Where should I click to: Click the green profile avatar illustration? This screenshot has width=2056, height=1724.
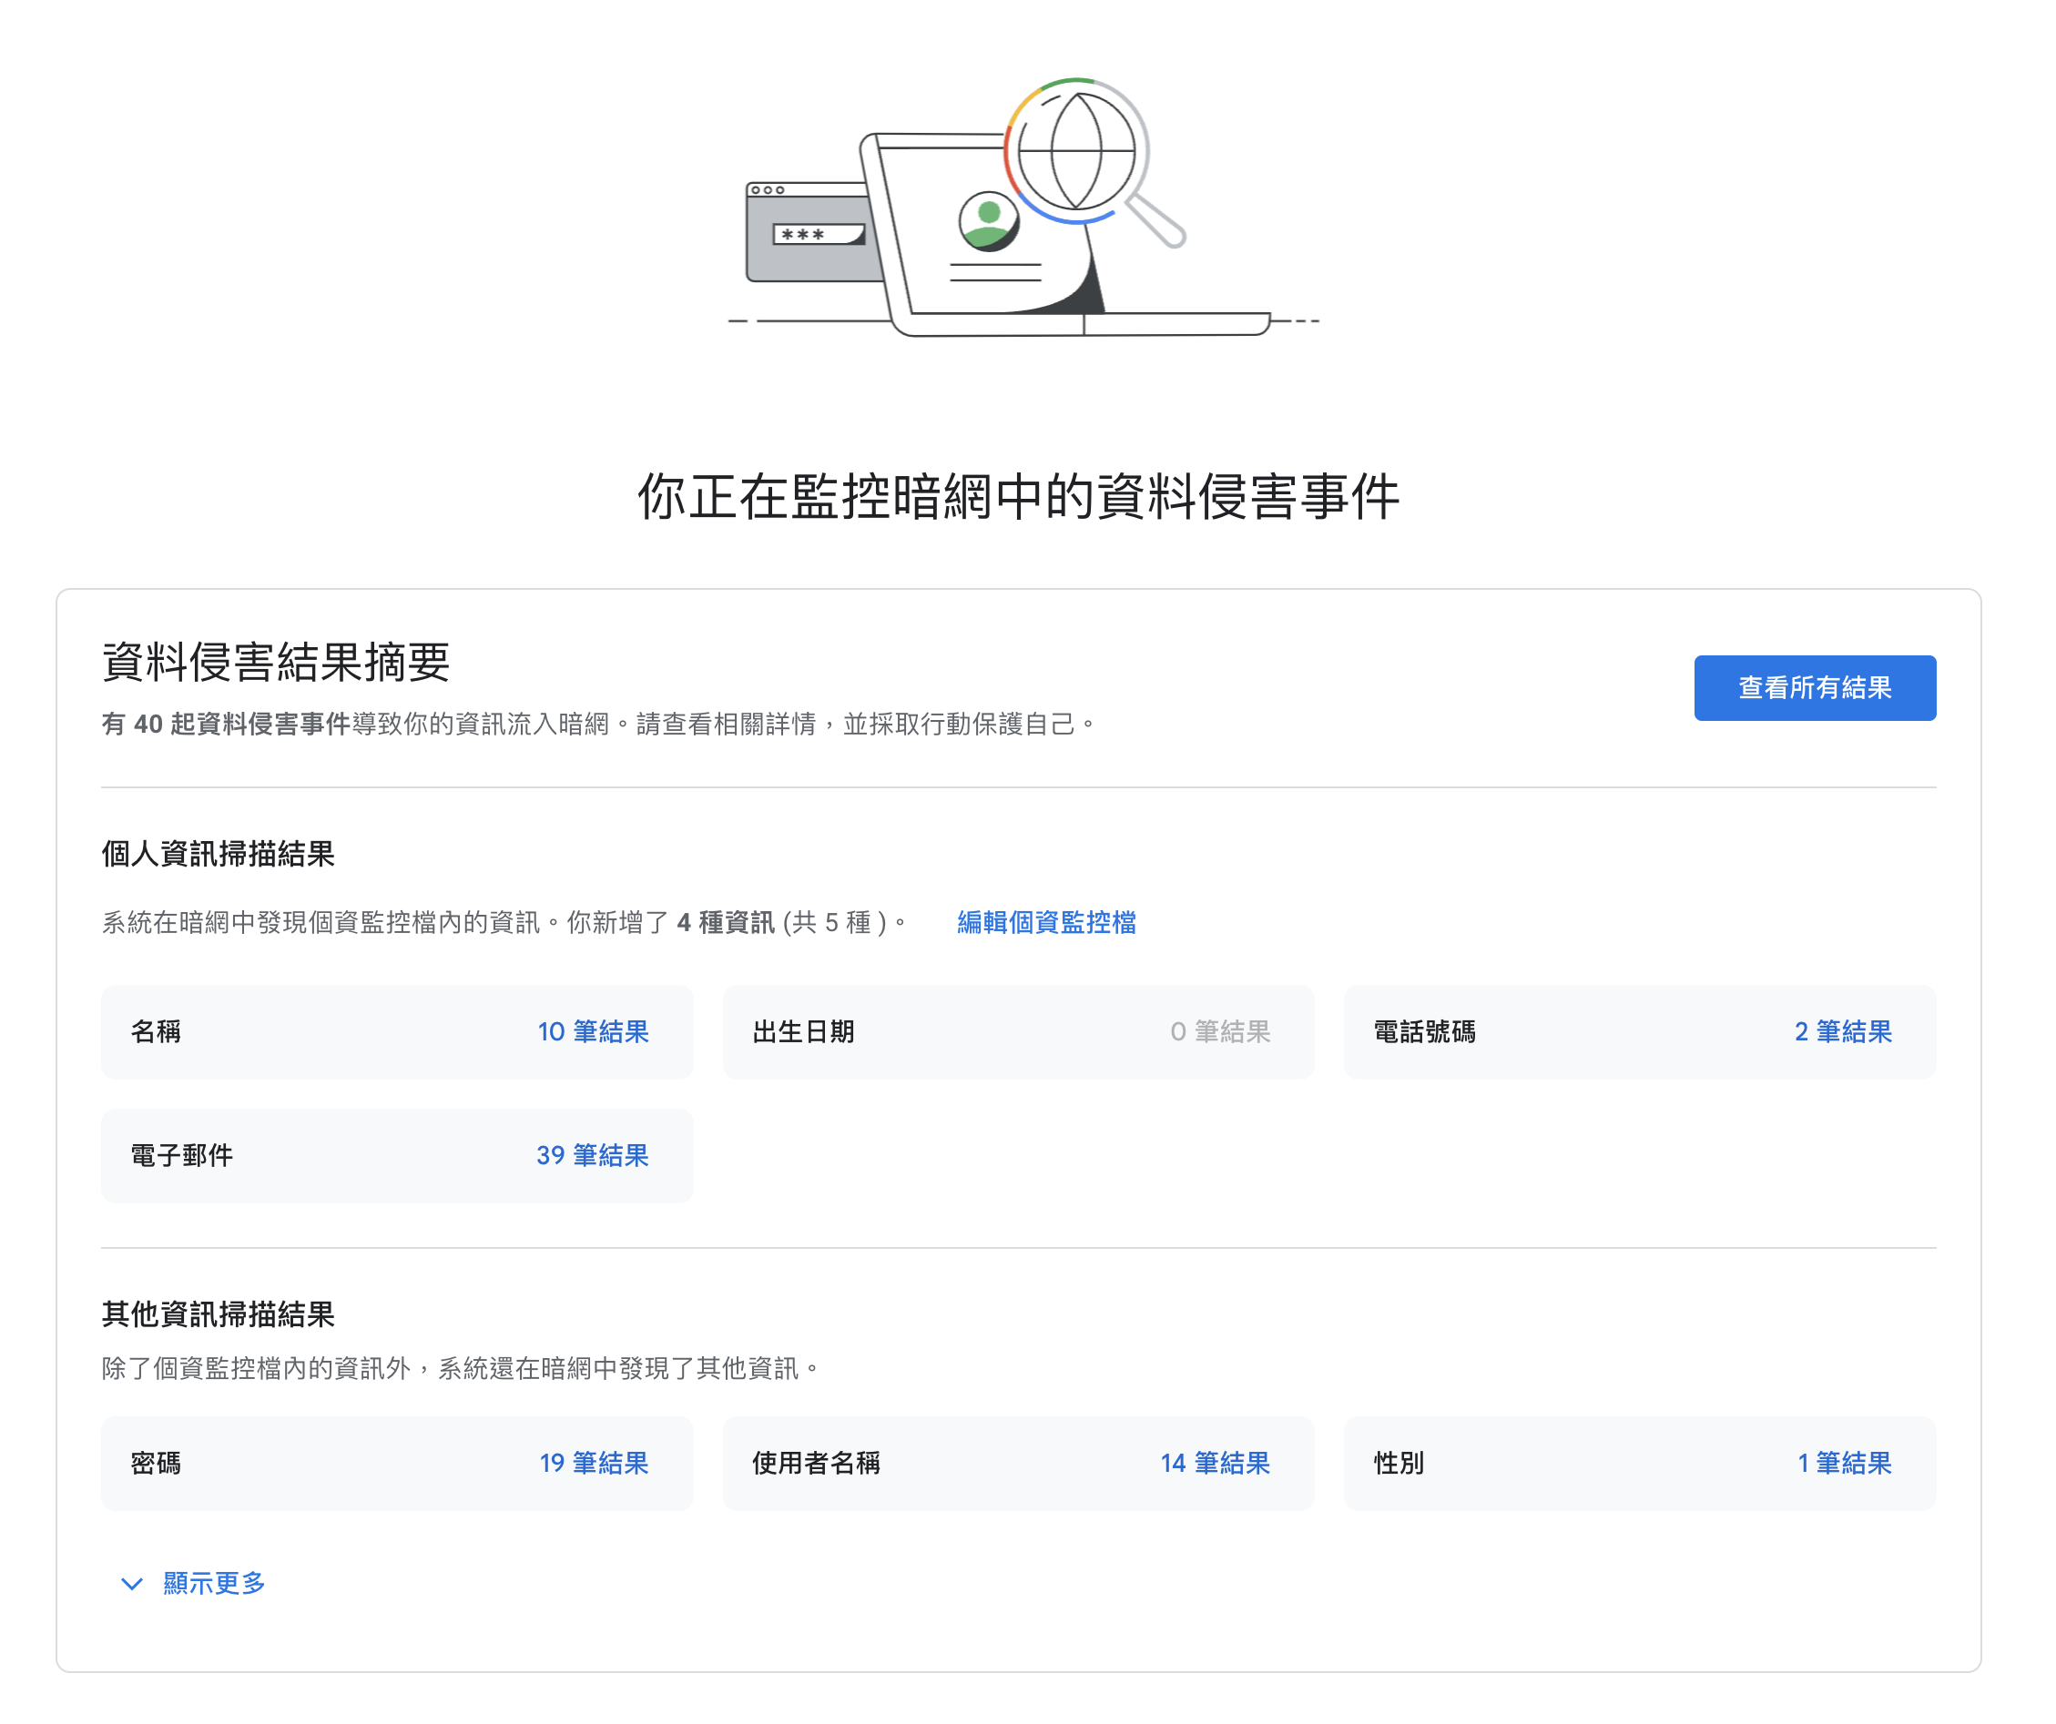989,220
